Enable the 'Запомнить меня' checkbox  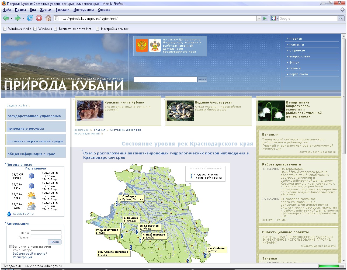(11, 247)
